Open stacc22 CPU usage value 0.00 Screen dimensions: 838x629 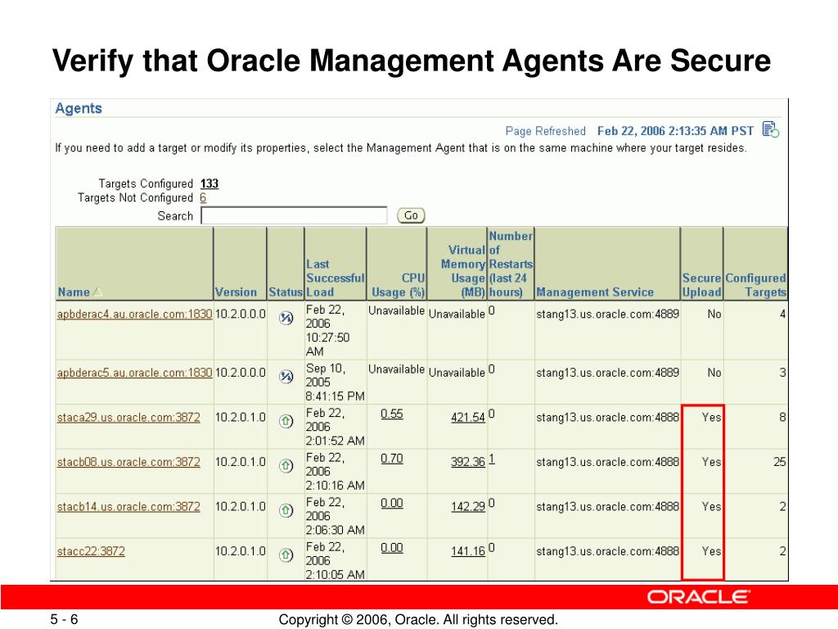click(392, 548)
